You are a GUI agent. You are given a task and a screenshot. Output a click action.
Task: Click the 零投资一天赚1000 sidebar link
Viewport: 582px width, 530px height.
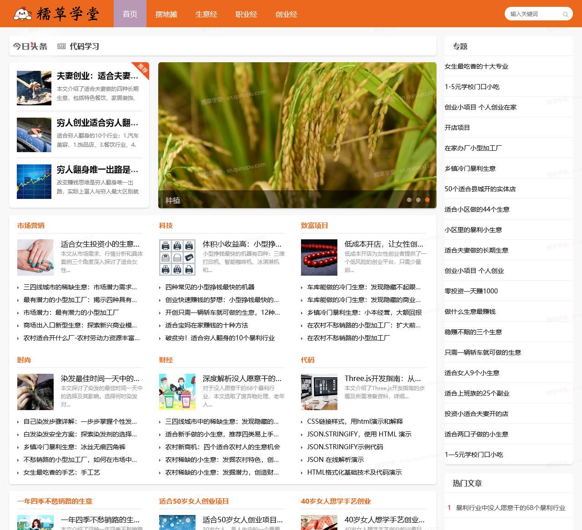pyautogui.click(x=471, y=291)
